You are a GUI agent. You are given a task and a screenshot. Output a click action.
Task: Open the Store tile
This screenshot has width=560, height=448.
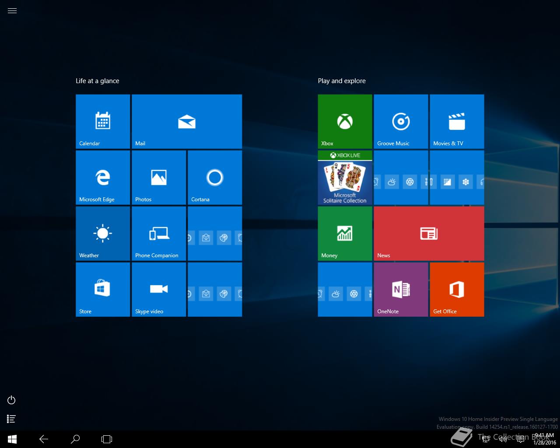[103, 290]
